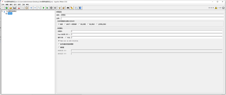Click the Stop test round icon
226x95 pixels.
pyautogui.click(x=51, y=8)
